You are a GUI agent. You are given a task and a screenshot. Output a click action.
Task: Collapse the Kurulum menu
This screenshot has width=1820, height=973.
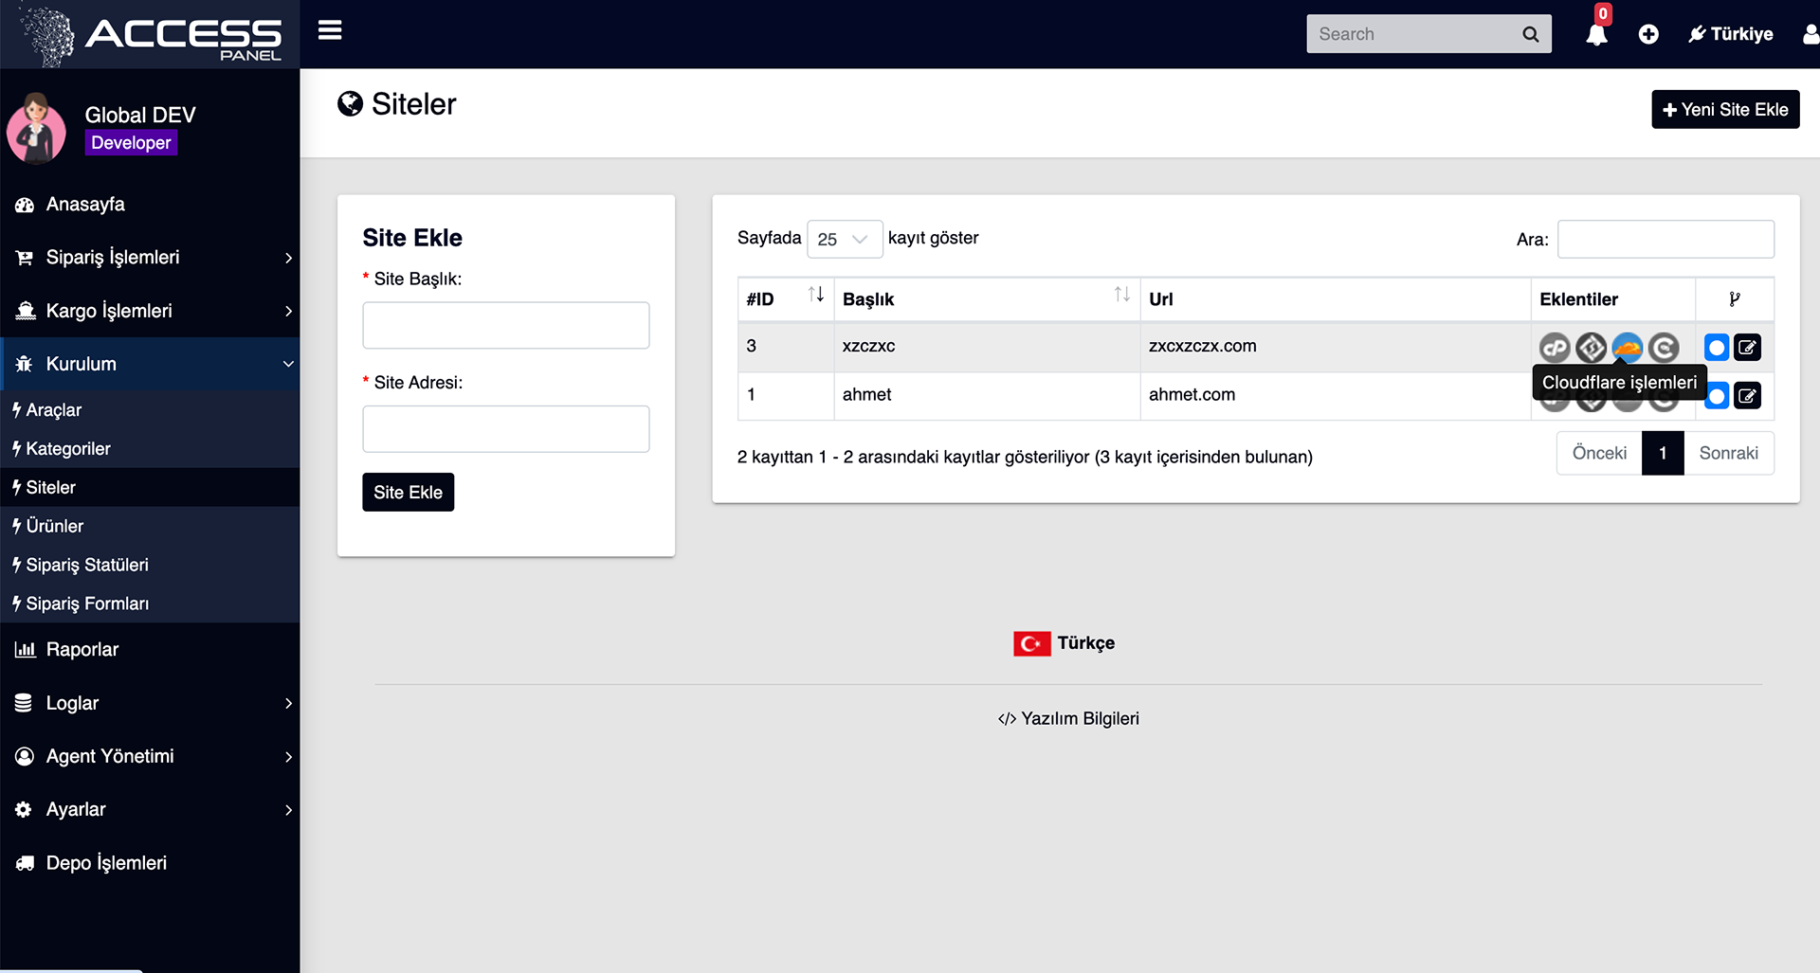point(150,364)
